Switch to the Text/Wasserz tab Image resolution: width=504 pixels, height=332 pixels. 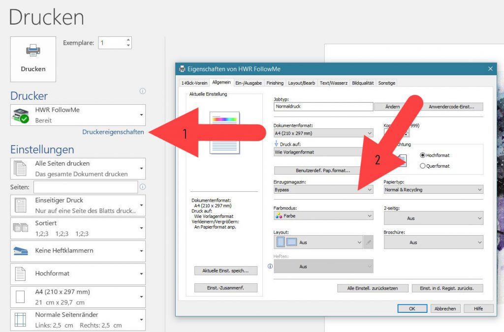pos(334,83)
